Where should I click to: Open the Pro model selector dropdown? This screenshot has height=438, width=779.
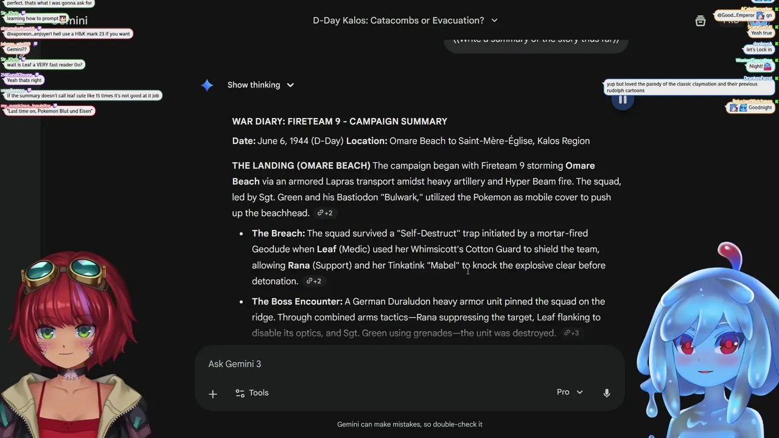pos(570,392)
